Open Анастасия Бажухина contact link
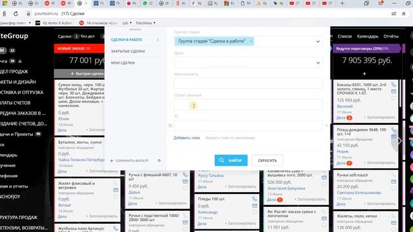The width and height of the screenshot is (413, 232). (x=287, y=188)
